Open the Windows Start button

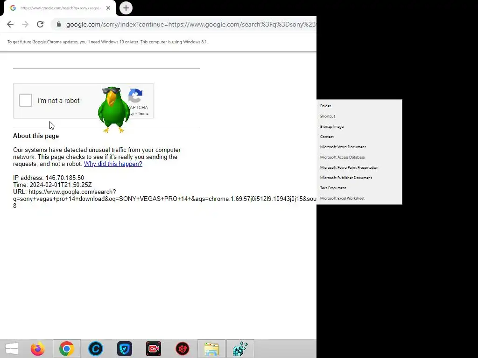pos(12,349)
